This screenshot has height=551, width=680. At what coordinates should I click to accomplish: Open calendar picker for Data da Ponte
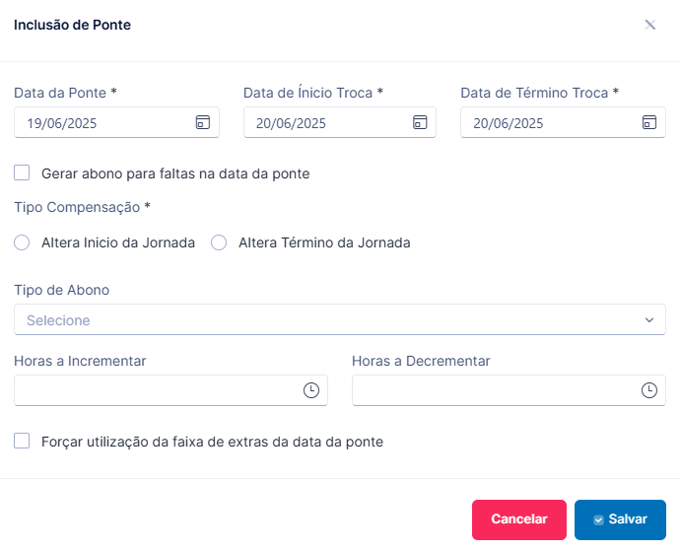point(203,122)
